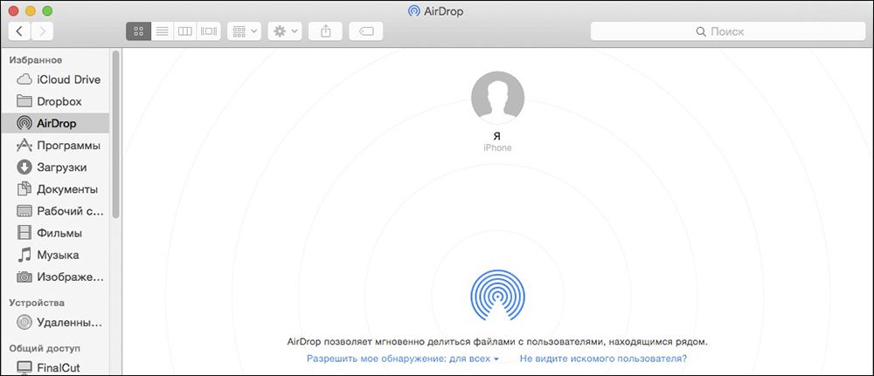Switch to icon view

[x=138, y=31]
